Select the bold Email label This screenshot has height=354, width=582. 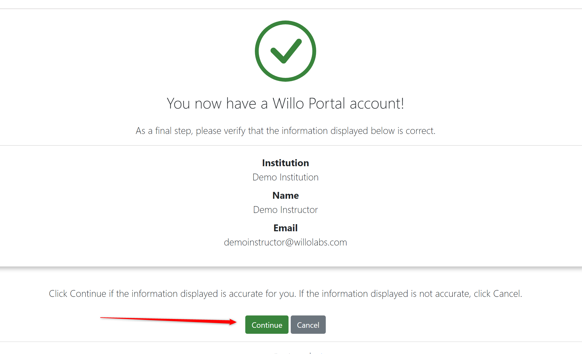click(x=285, y=228)
